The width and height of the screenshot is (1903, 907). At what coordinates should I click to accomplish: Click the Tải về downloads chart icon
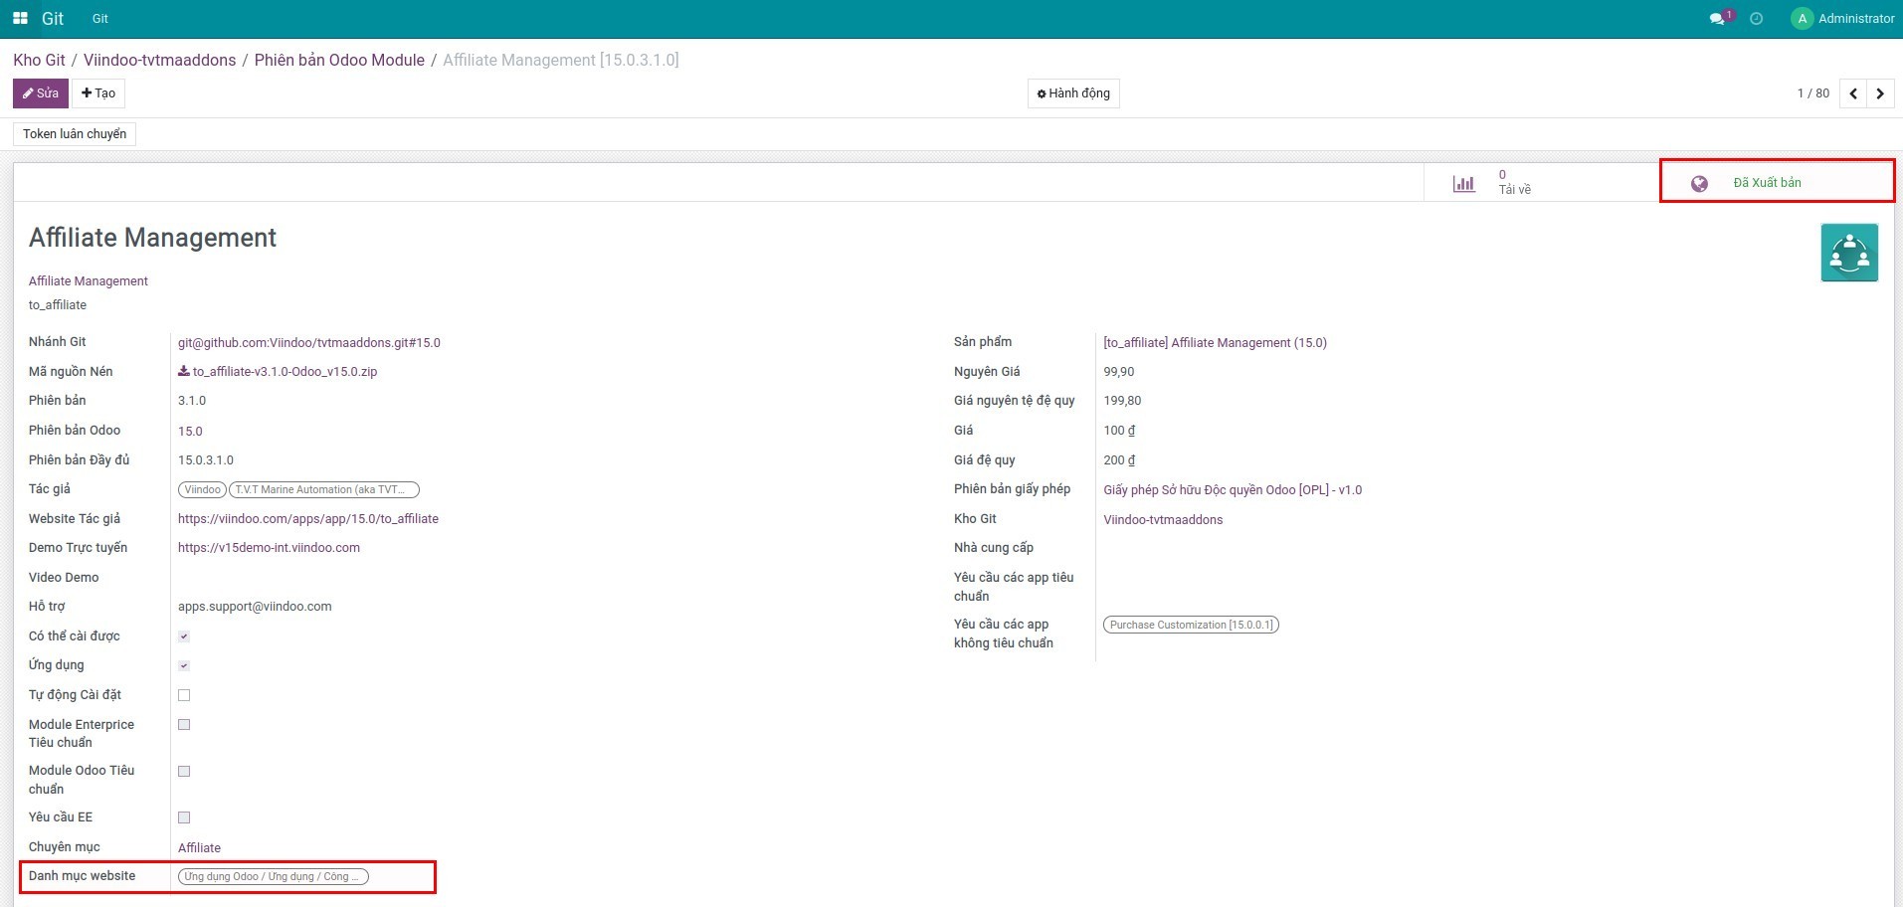tap(1463, 183)
